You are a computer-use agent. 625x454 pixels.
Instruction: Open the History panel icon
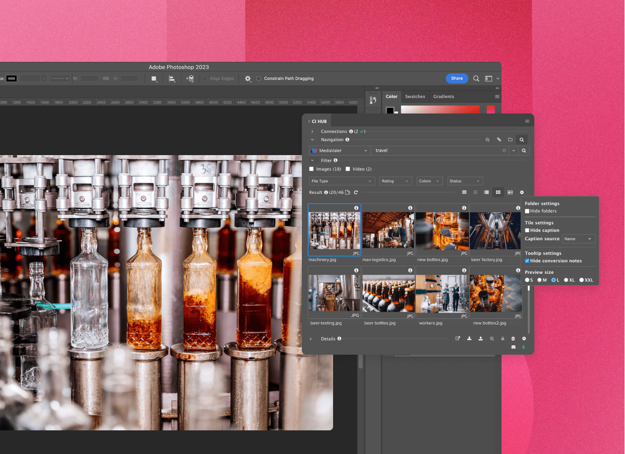click(373, 100)
